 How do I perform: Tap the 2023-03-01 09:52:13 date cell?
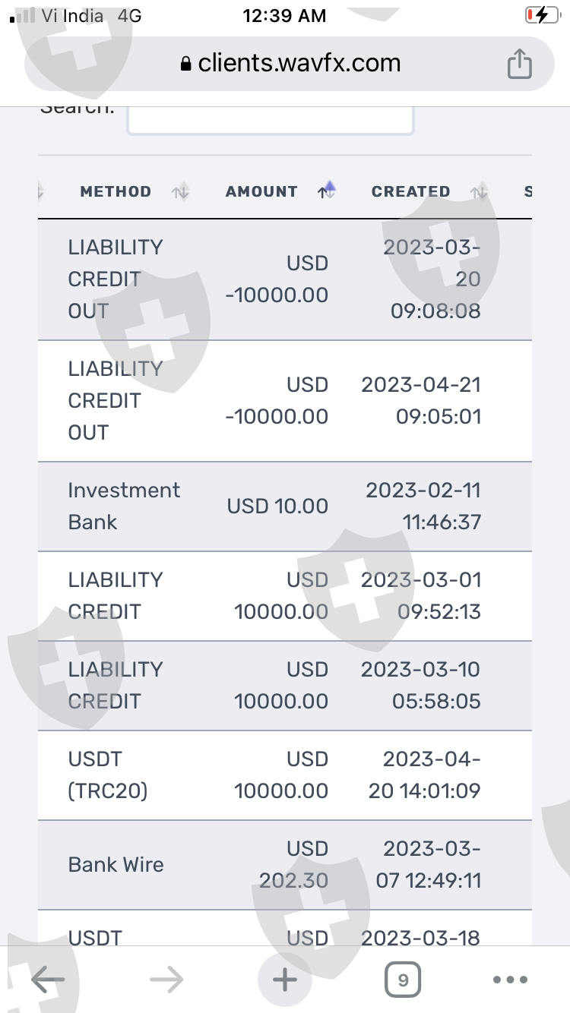click(x=421, y=596)
